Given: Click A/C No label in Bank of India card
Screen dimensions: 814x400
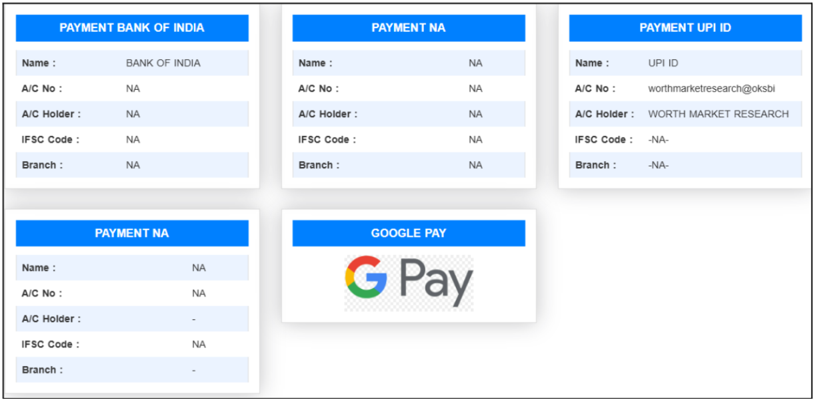Looking at the screenshot, I should click(x=42, y=89).
